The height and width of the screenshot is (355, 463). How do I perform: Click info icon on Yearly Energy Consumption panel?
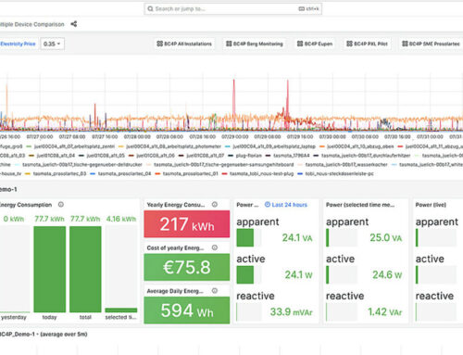215,205
